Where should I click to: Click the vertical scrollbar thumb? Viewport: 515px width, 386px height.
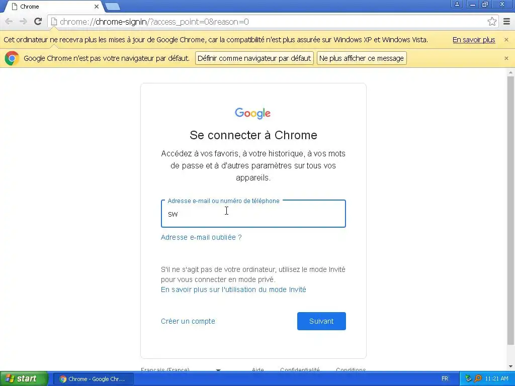(x=510, y=210)
